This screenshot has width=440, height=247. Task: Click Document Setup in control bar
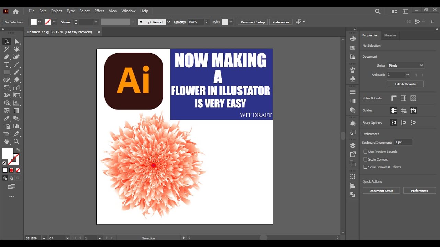pyautogui.click(x=253, y=22)
